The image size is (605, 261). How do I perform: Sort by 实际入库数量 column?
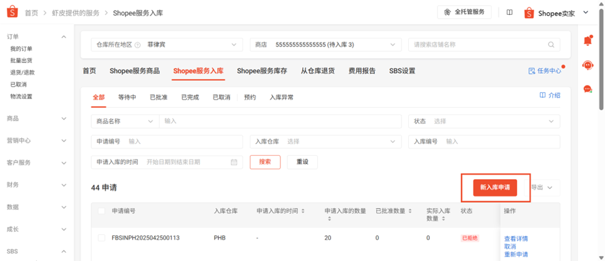pos(443,219)
